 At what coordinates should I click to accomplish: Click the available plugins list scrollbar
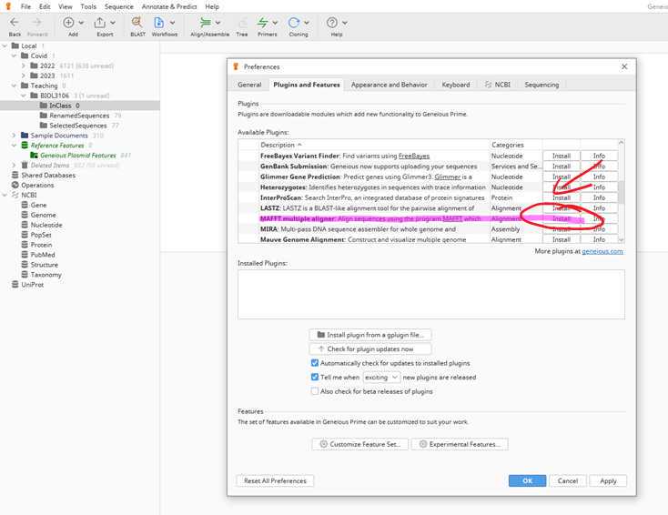621,191
